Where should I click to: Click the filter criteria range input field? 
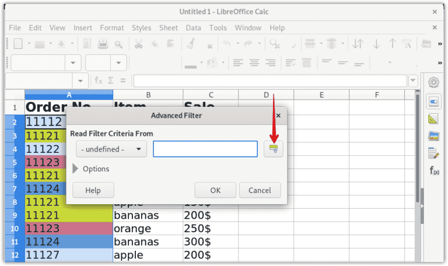[205, 149]
